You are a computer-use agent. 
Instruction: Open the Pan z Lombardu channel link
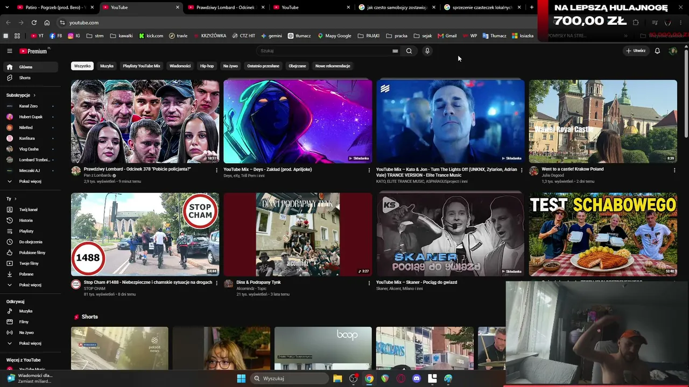coord(97,176)
